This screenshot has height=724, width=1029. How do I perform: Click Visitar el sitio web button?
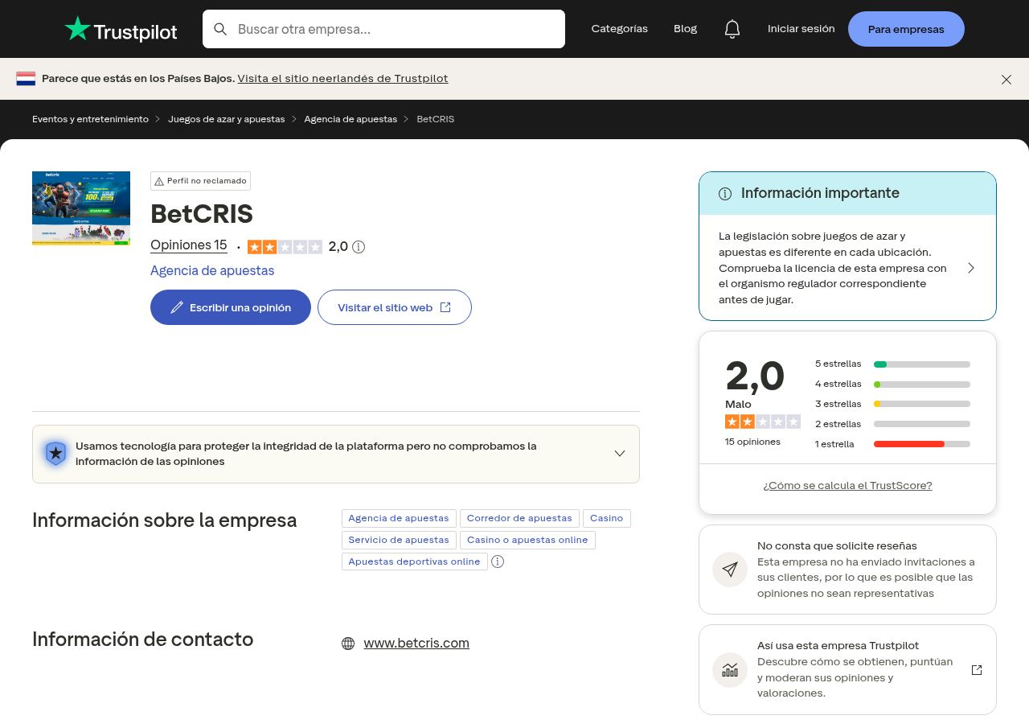tap(395, 307)
